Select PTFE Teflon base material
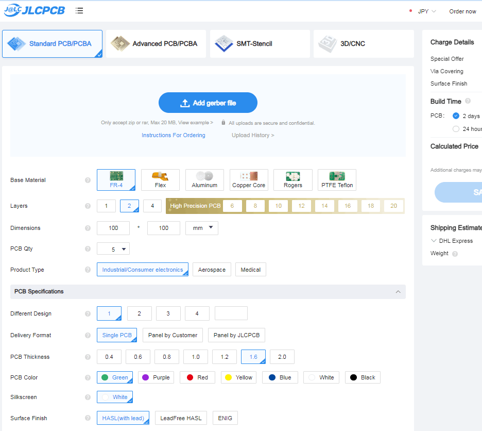Image resolution: width=482 pixels, height=431 pixels. coord(337,180)
